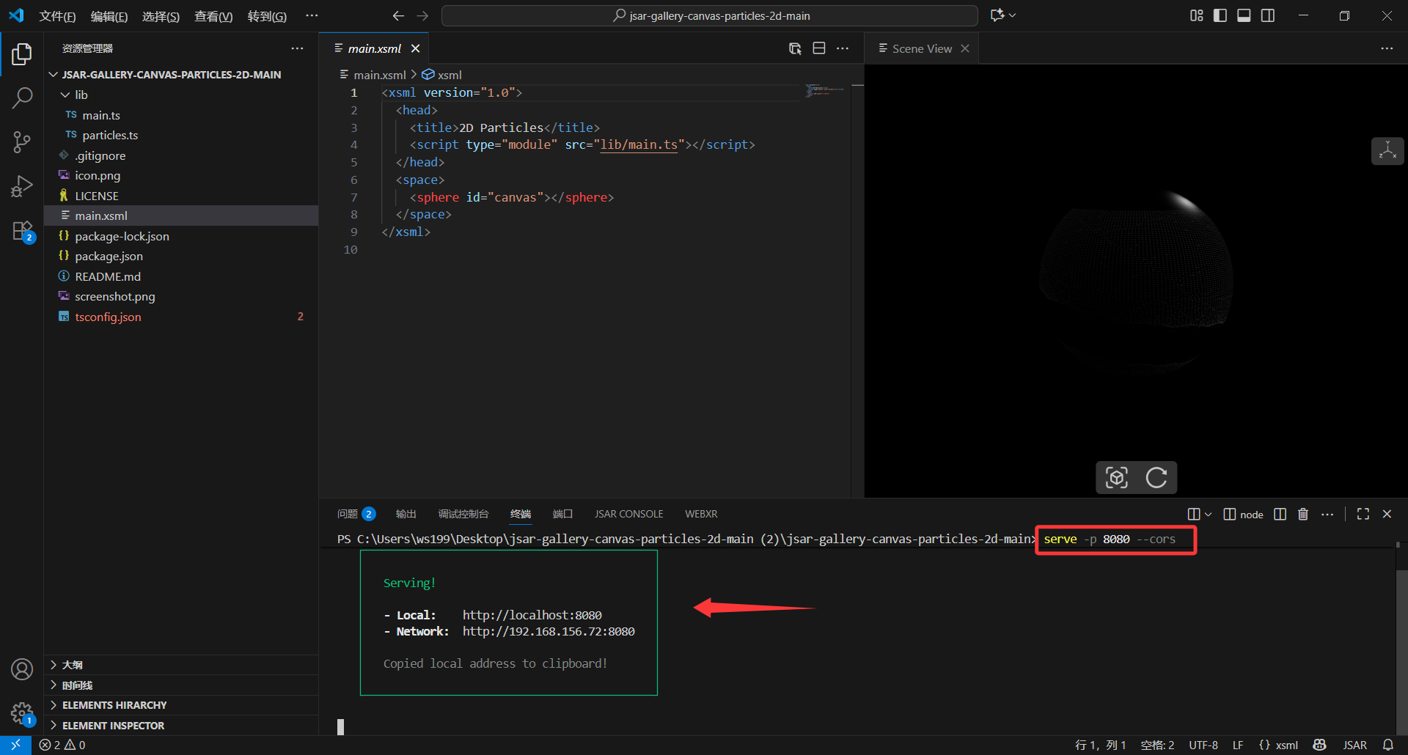The height and width of the screenshot is (755, 1408).
Task: Switch to the JSAR CONSOLE tab
Action: pyautogui.click(x=628, y=515)
